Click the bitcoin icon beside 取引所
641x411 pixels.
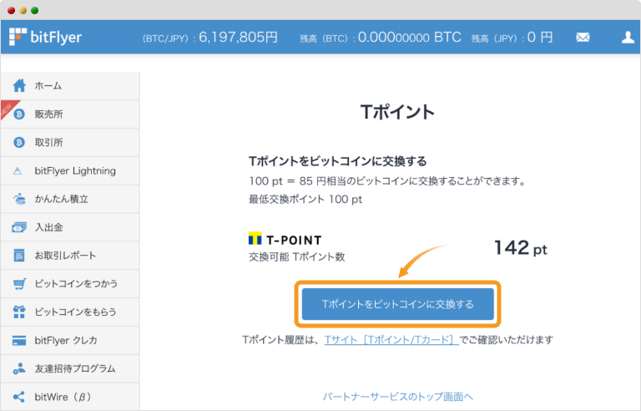pyautogui.click(x=19, y=143)
